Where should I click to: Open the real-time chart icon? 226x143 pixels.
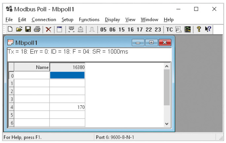tap(187, 29)
